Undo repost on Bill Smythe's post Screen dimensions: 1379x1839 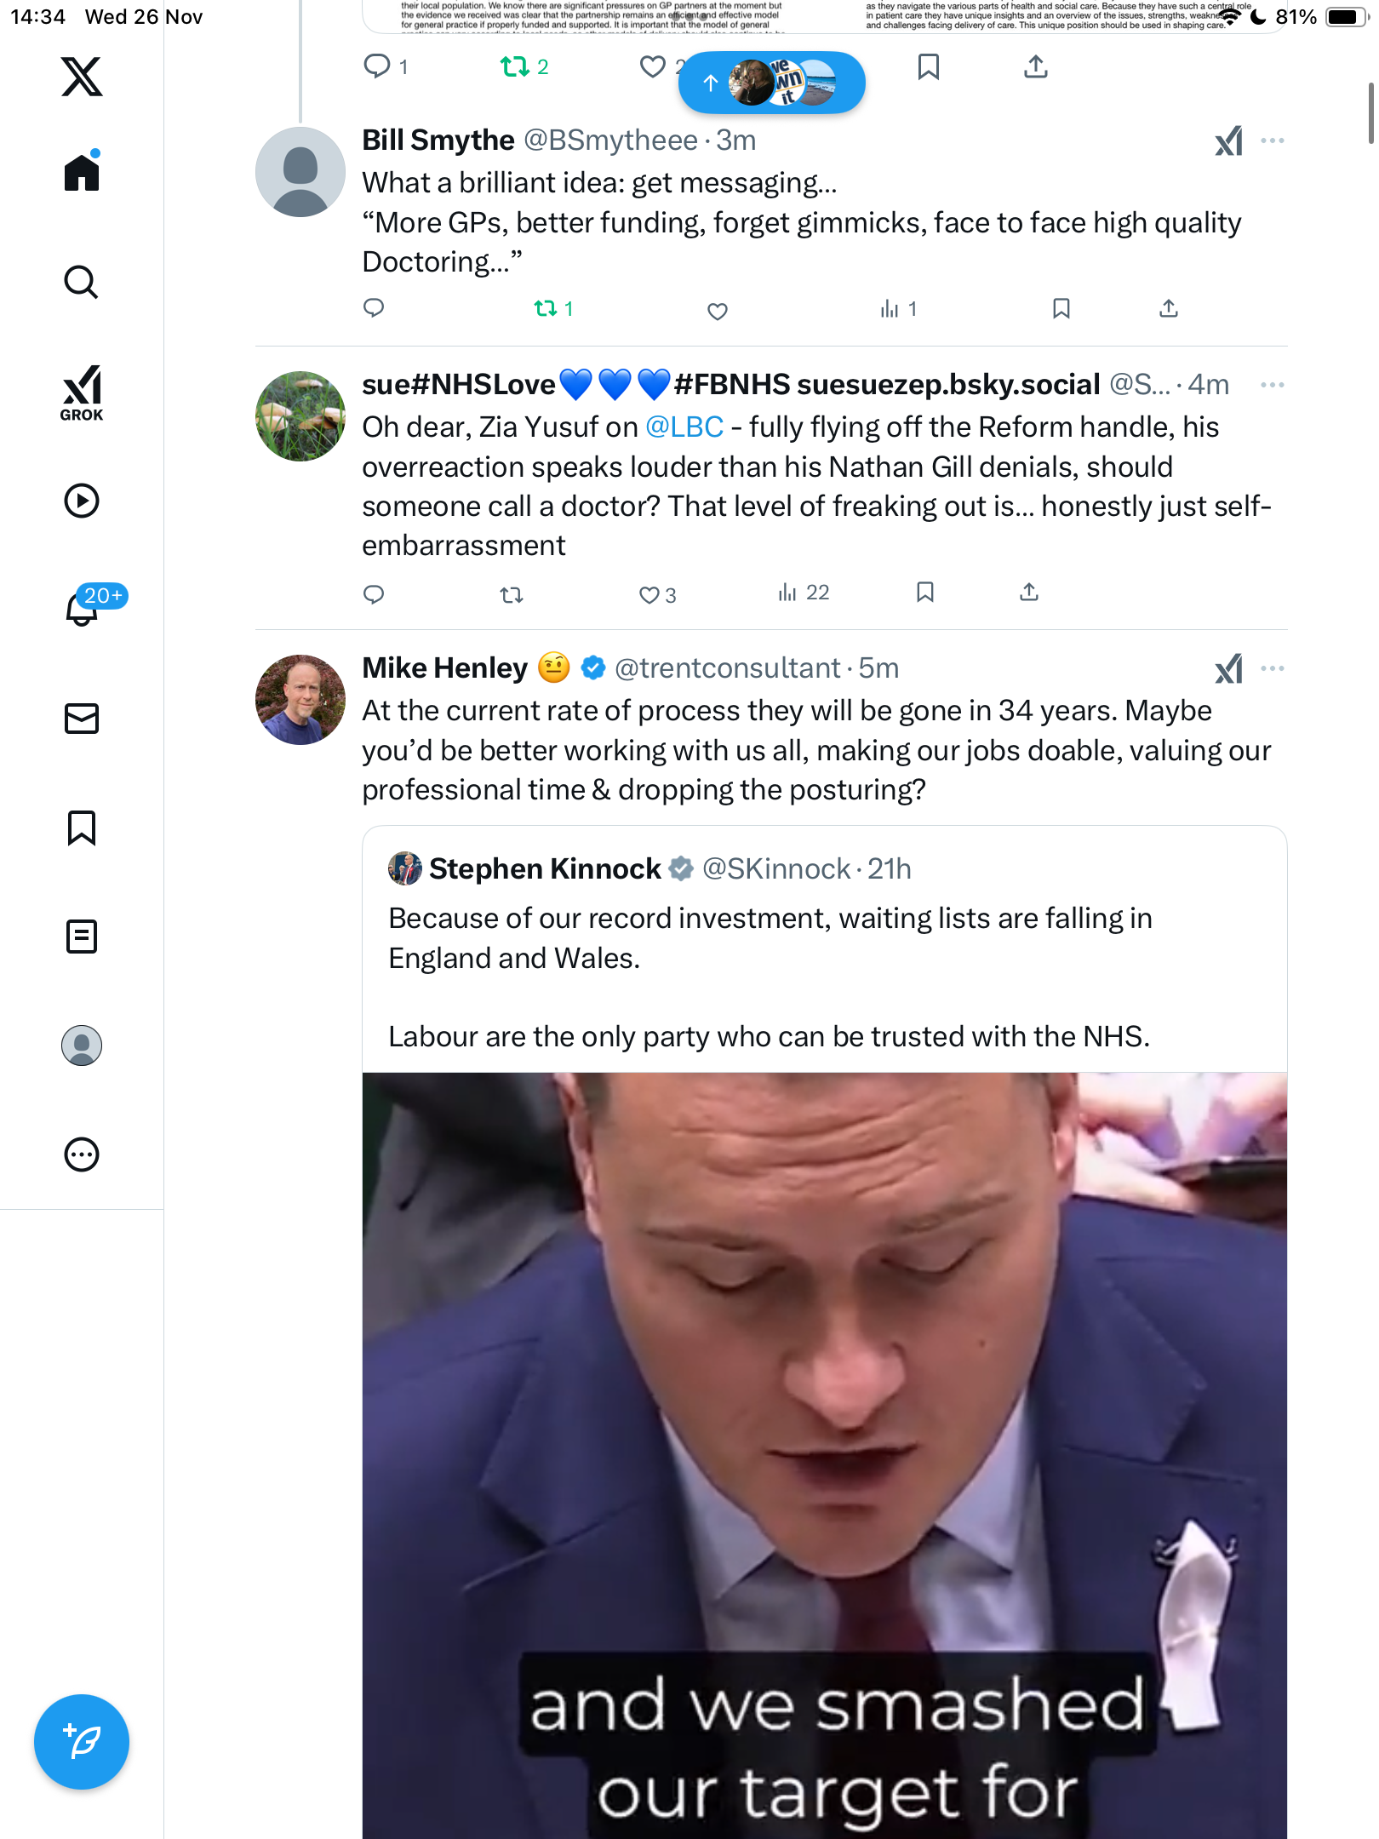click(546, 309)
